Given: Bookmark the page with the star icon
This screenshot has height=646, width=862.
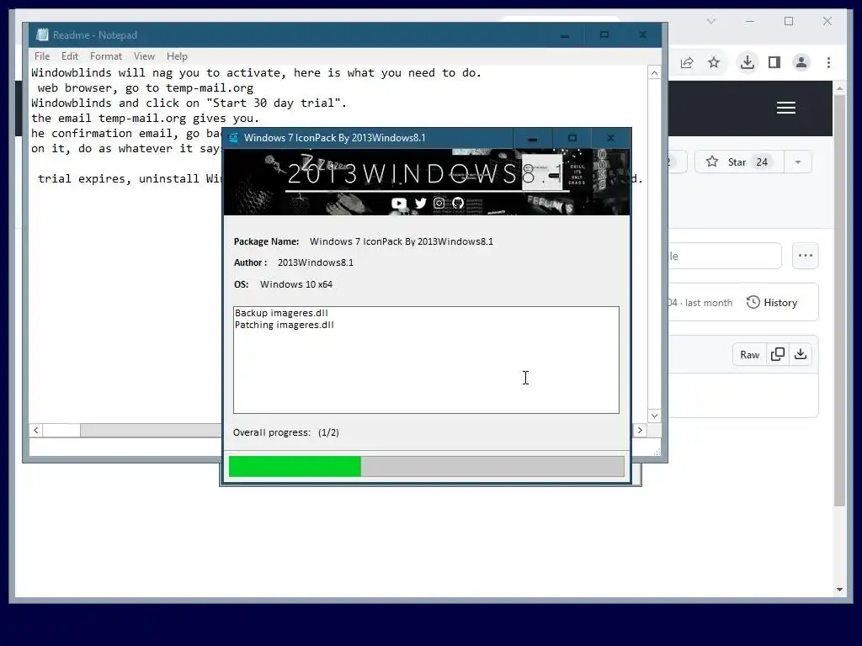Looking at the screenshot, I should point(714,62).
